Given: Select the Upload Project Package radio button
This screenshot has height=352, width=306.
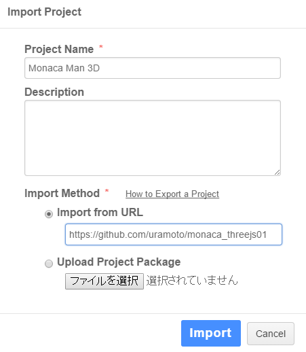Looking at the screenshot, I should point(49,264).
